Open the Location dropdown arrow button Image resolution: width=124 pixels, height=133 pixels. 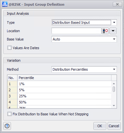113,31
